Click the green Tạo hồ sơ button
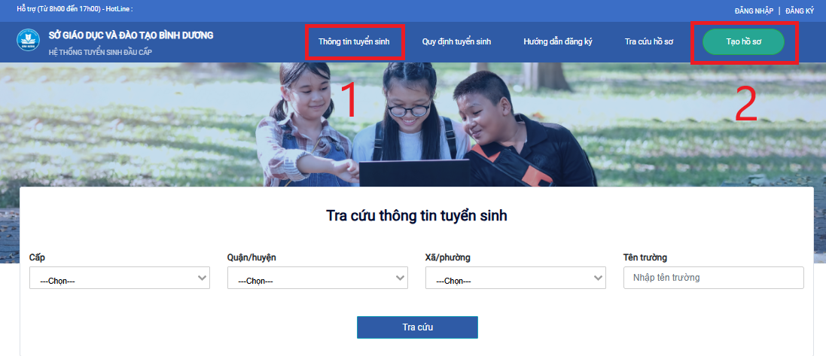 [743, 41]
